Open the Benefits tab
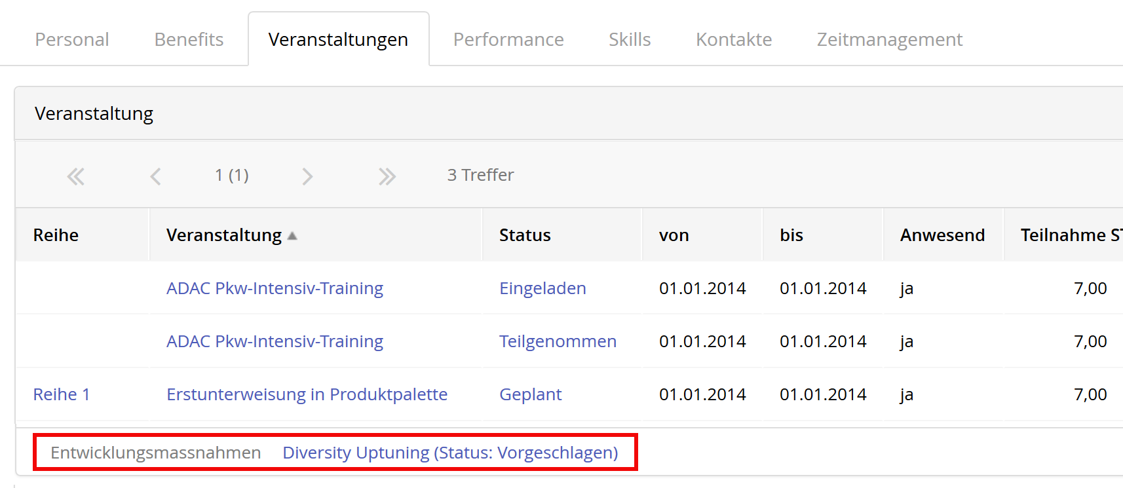 pyautogui.click(x=189, y=39)
